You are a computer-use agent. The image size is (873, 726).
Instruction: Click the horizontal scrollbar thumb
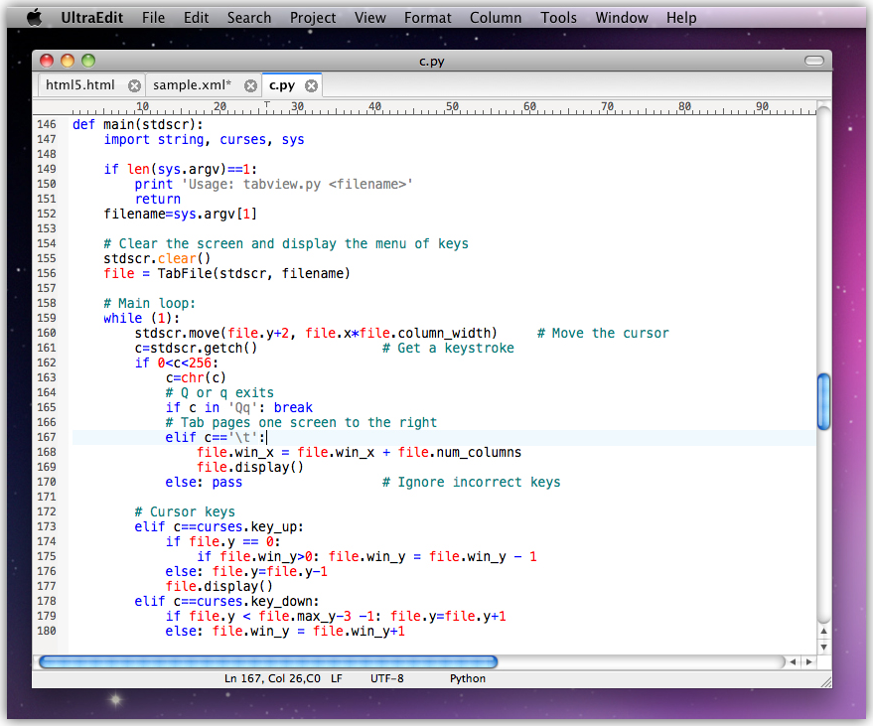tap(266, 661)
